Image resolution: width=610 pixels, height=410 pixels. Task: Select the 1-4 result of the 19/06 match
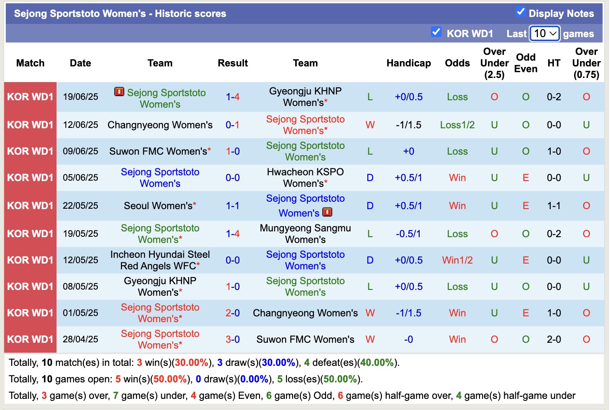coord(233,97)
